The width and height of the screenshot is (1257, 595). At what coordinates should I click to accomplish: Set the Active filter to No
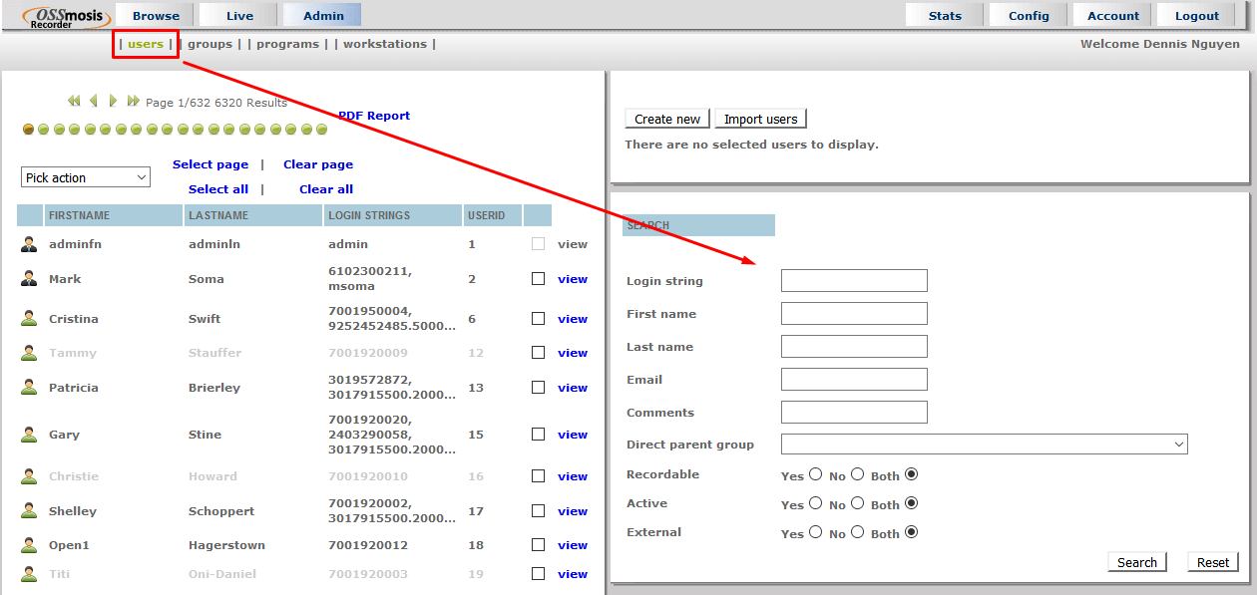[x=857, y=503]
